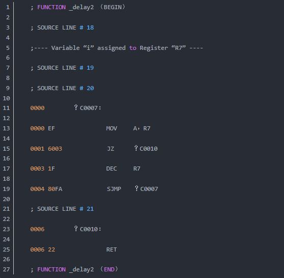Click the END keyword on last line

(109, 269)
